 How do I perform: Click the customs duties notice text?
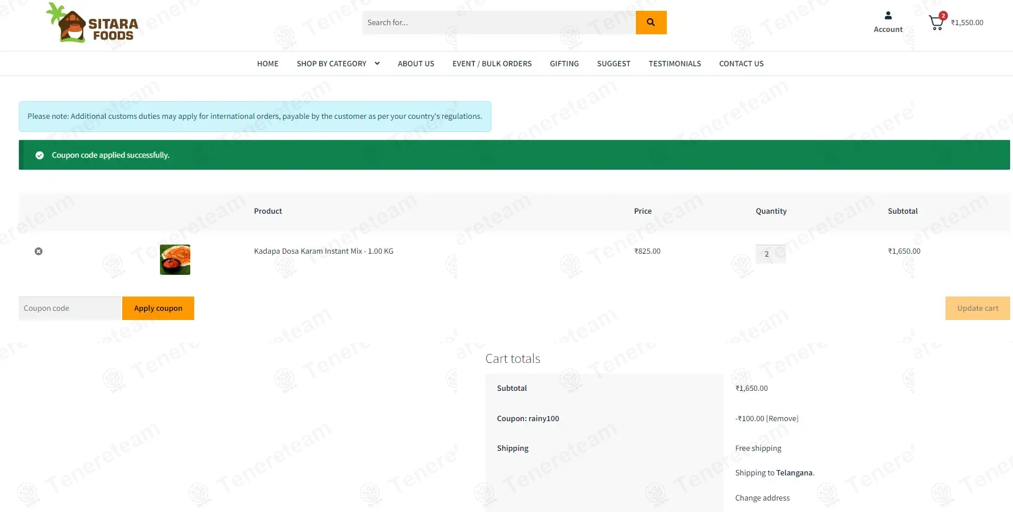click(x=255, y=116)
